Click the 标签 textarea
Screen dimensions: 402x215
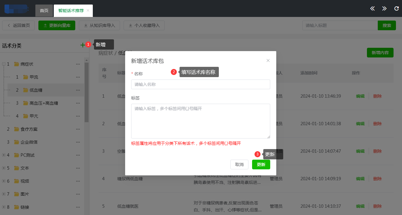(x=200, y=121)
